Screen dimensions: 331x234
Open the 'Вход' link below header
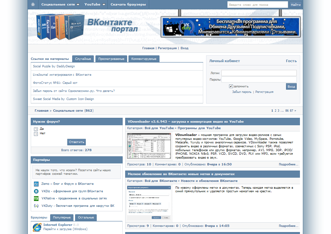[x=184, y=48]
